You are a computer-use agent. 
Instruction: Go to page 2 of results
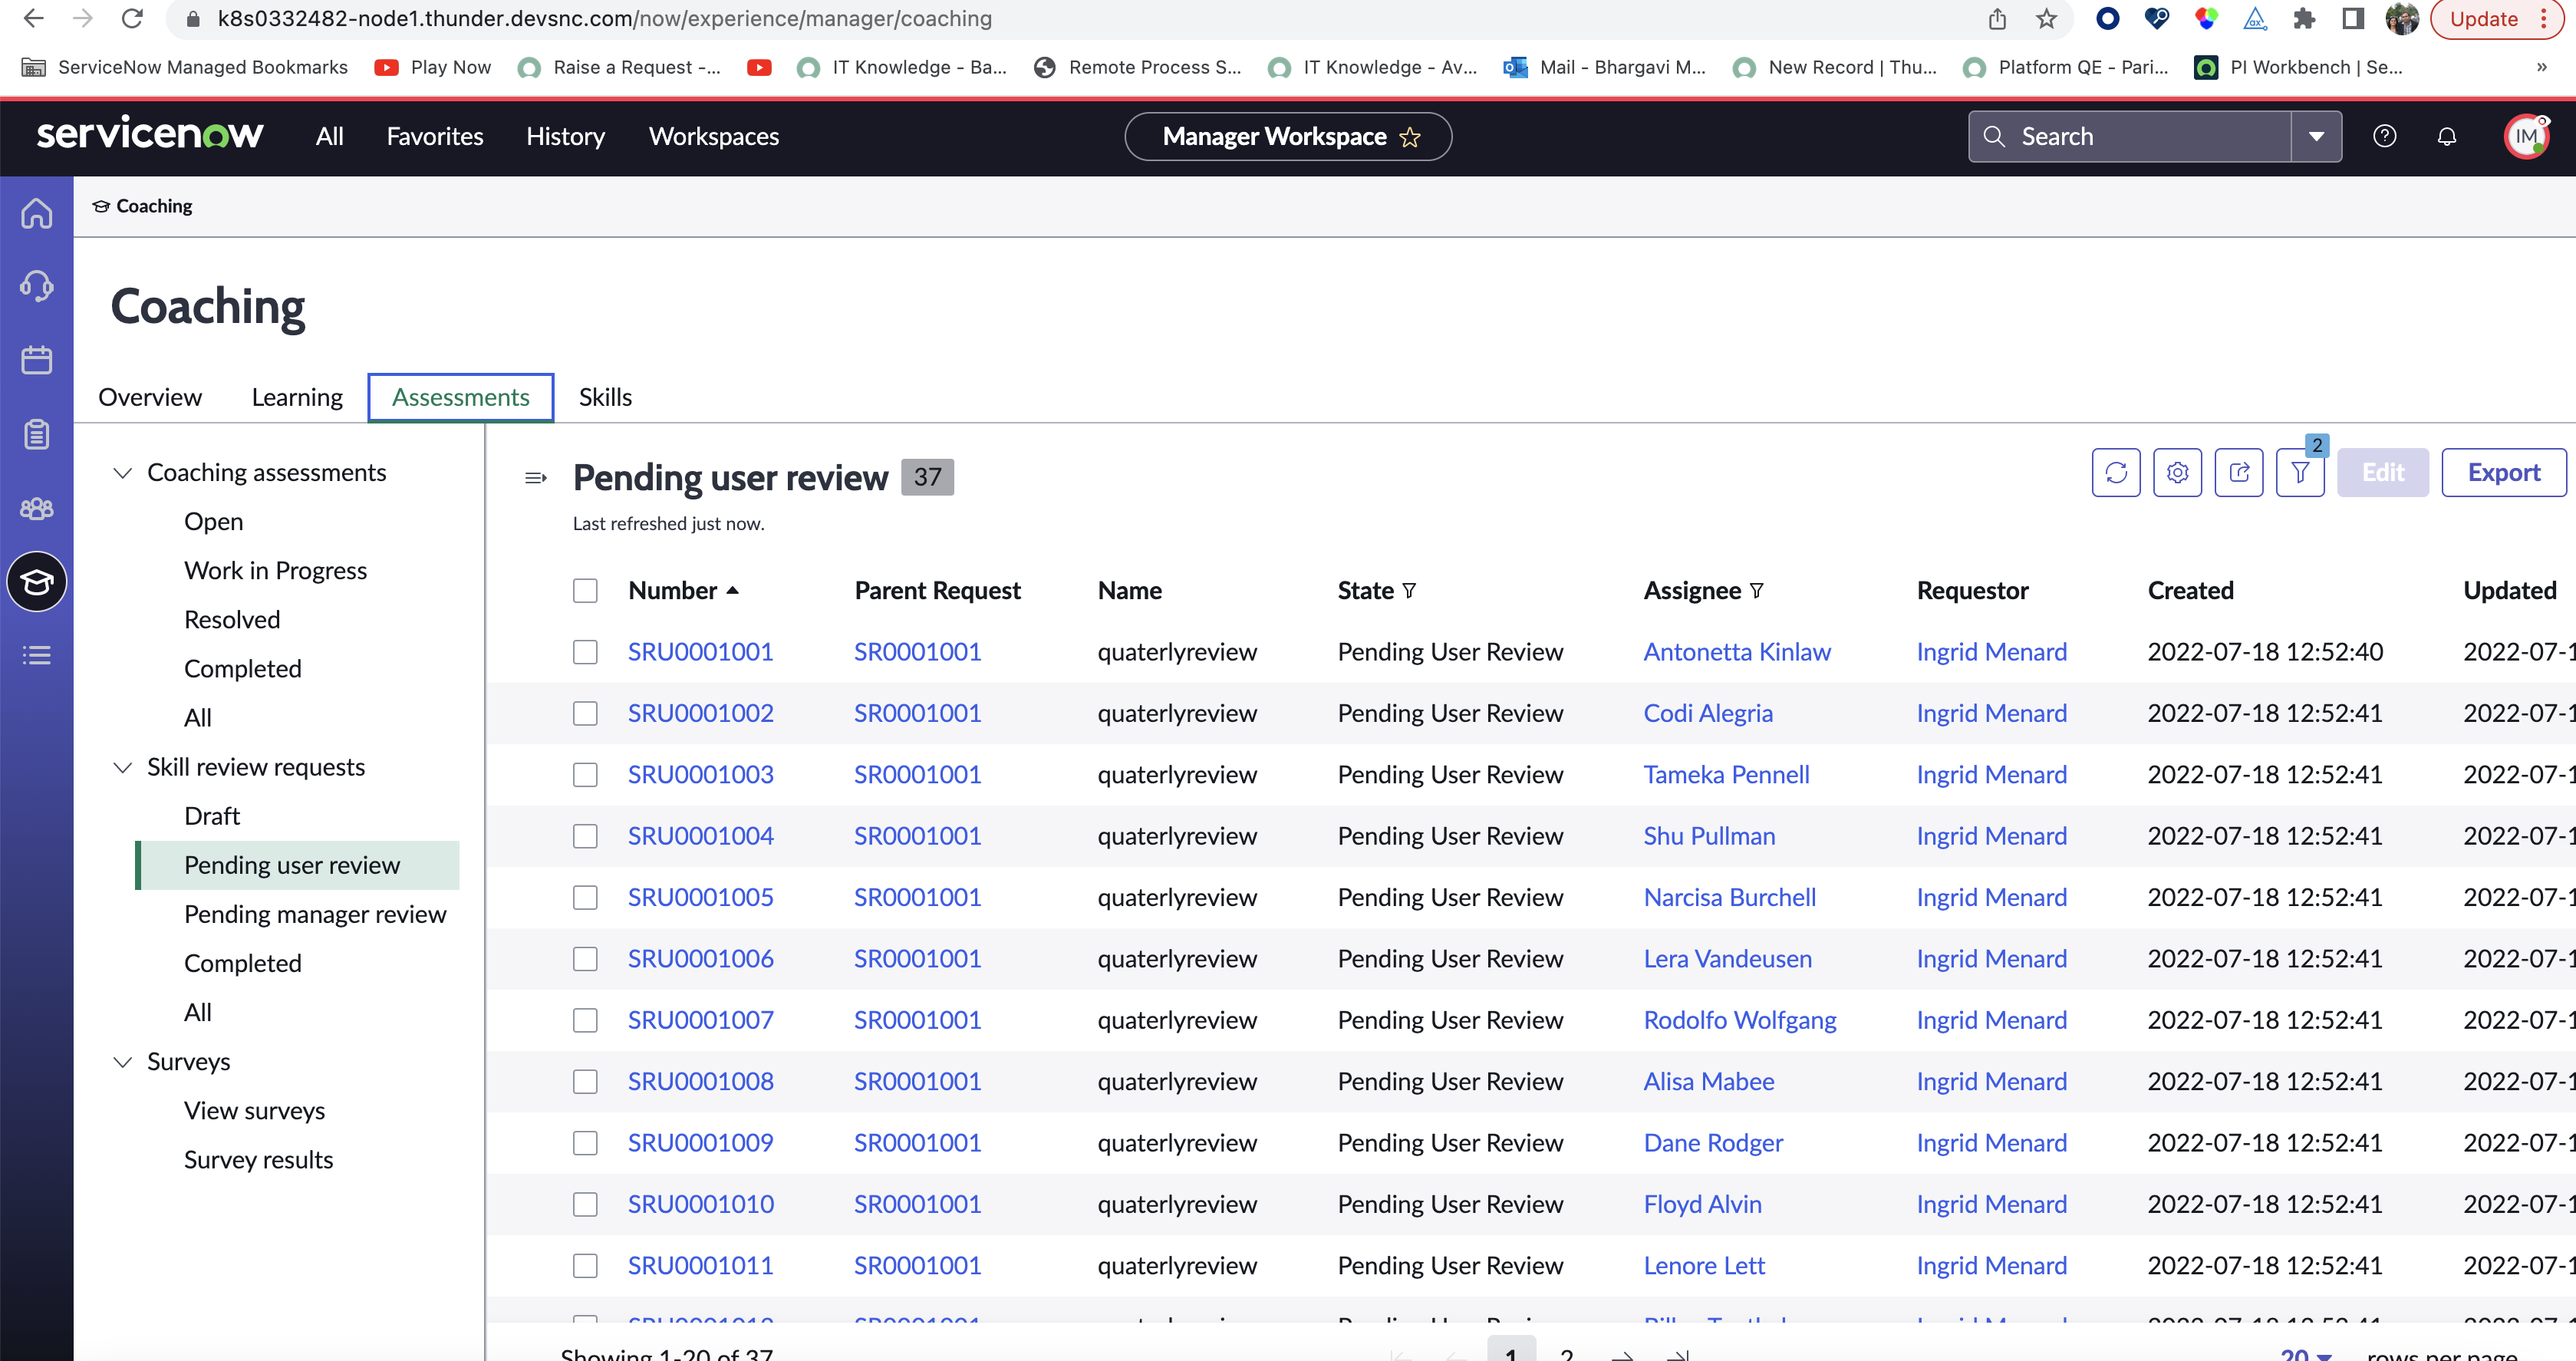tap(1567, 1353)
